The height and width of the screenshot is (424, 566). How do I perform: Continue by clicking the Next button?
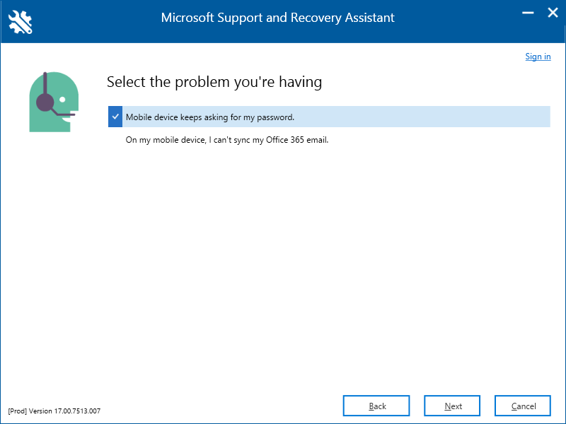click(452, 406)
